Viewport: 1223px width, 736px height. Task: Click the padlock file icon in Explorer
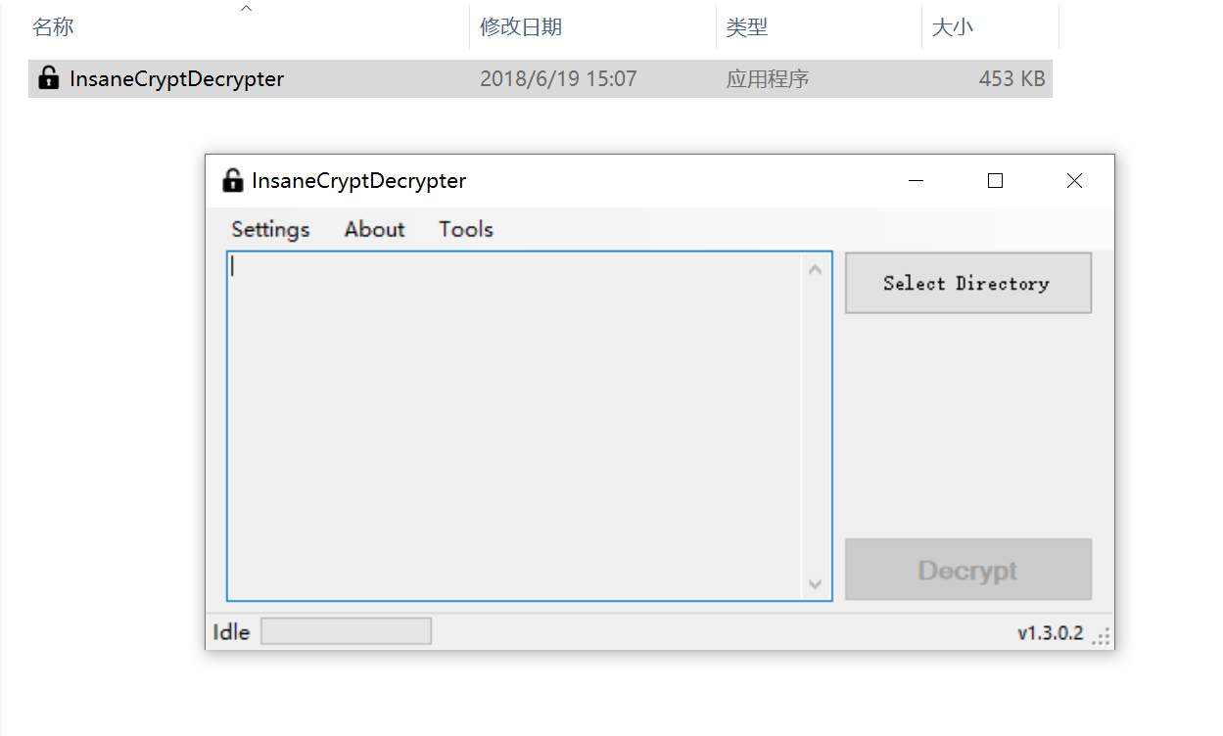48,77
